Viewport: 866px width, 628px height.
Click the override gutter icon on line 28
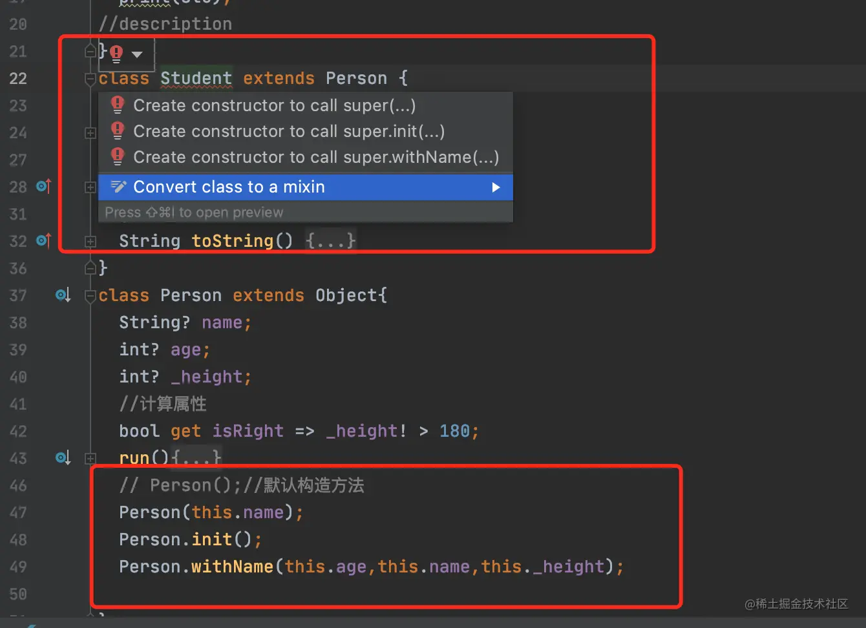(x=43, y=186)
